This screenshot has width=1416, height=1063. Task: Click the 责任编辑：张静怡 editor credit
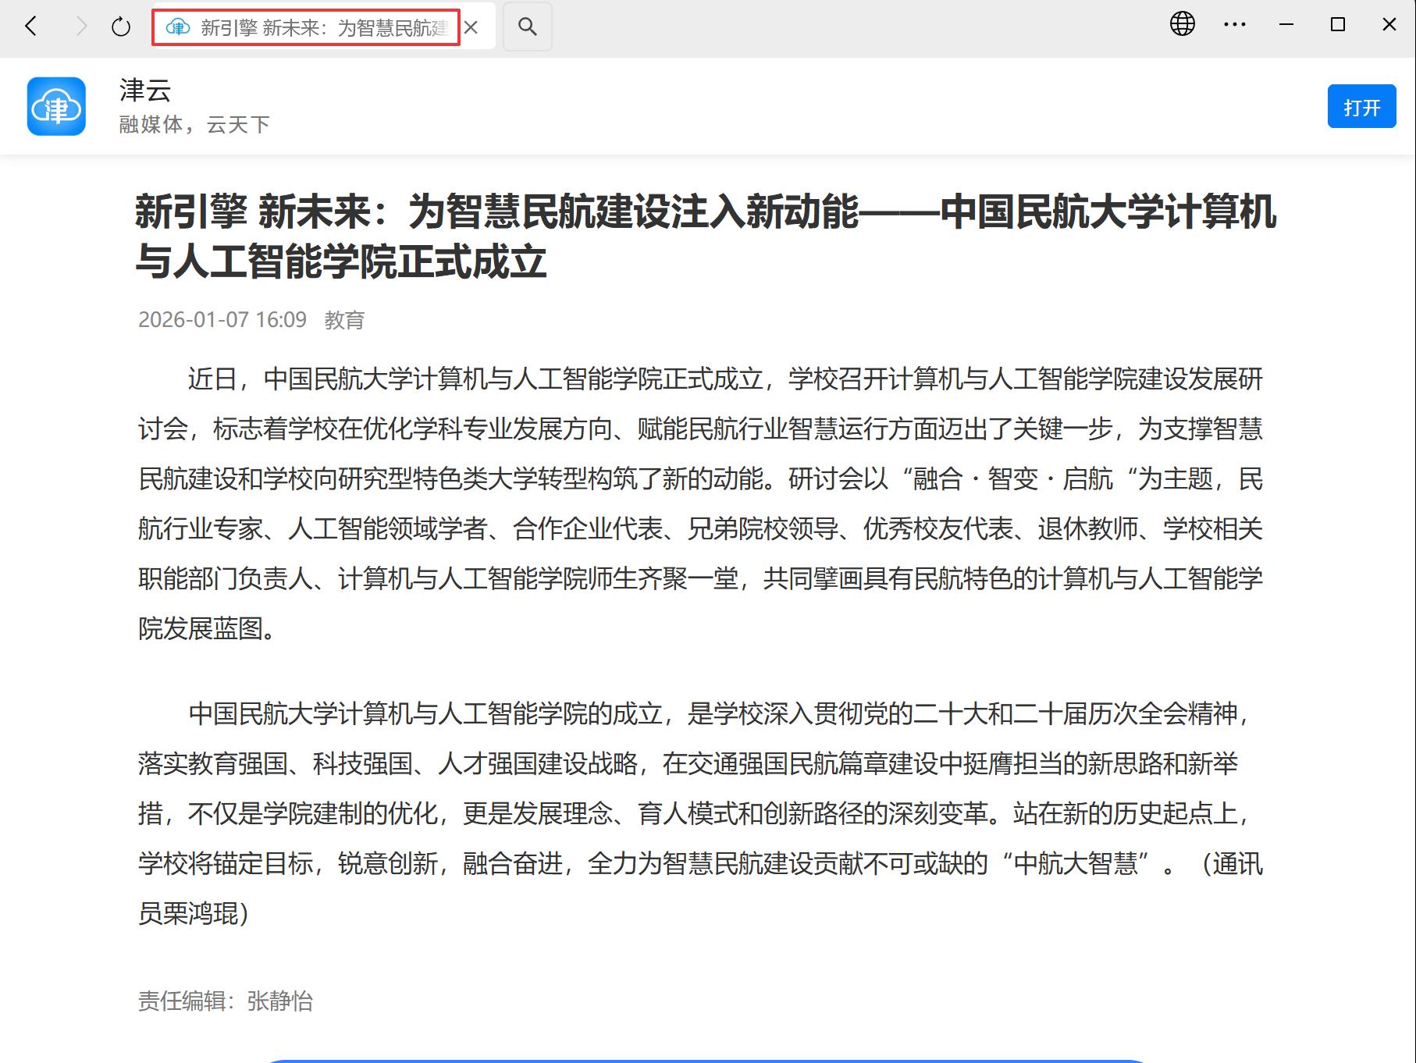tap(226, 1001)
